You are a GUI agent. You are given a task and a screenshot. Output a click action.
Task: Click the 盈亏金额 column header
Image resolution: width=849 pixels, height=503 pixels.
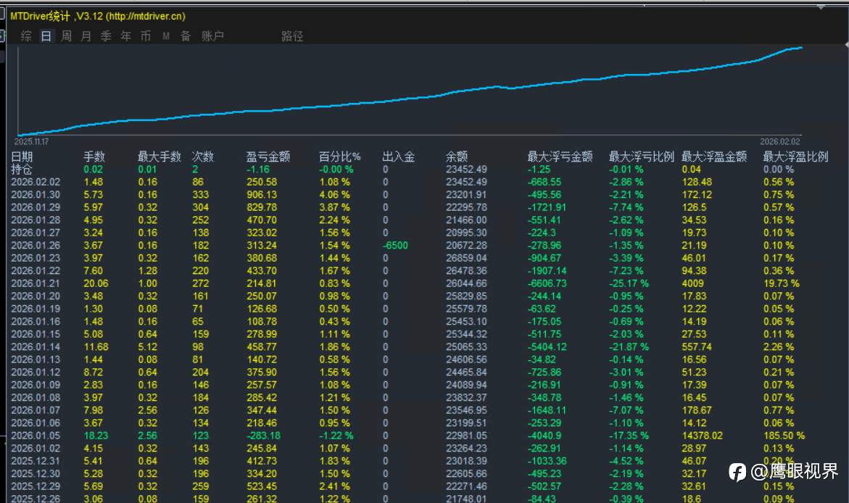tap(268, 157)
